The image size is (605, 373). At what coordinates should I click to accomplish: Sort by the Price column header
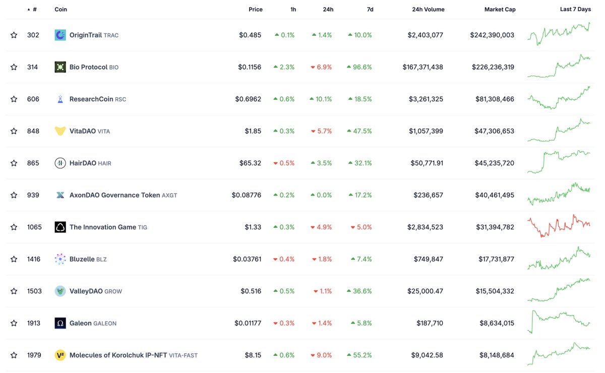coord(255,10)
